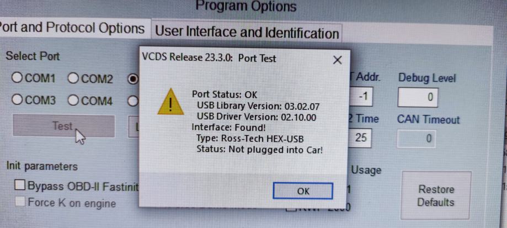Click the Restore Defaults button
This screenshot has height=228, width=507.
[x=436, y=195]
